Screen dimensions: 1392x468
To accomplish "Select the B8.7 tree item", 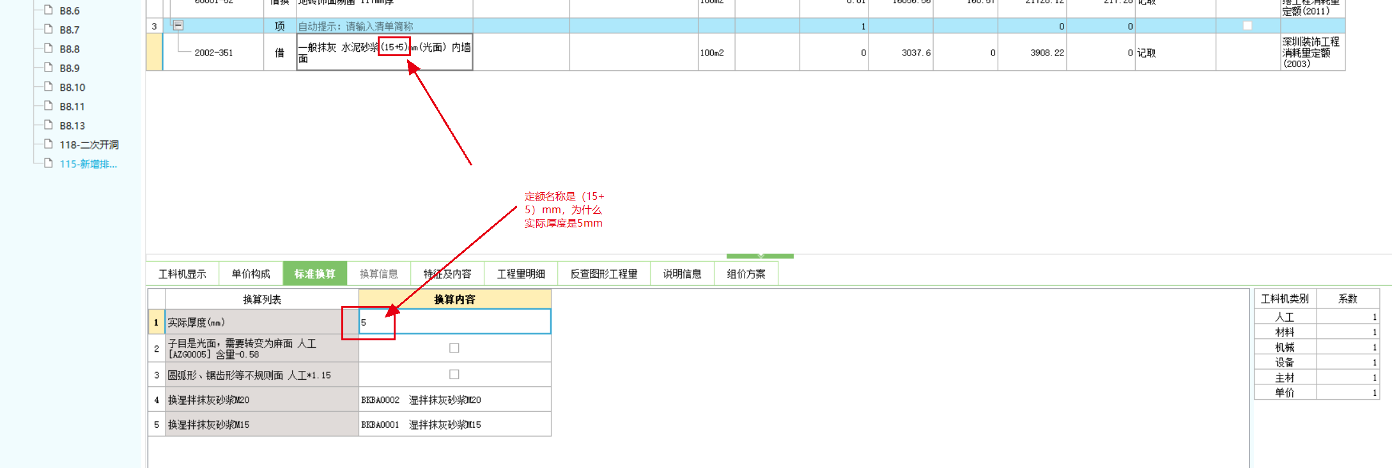I will coord(69,30).
